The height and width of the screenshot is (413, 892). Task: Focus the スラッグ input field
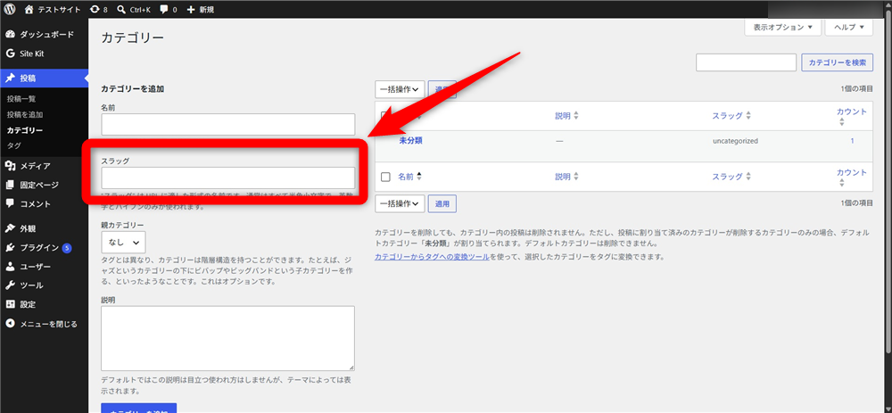coord(228,178)
